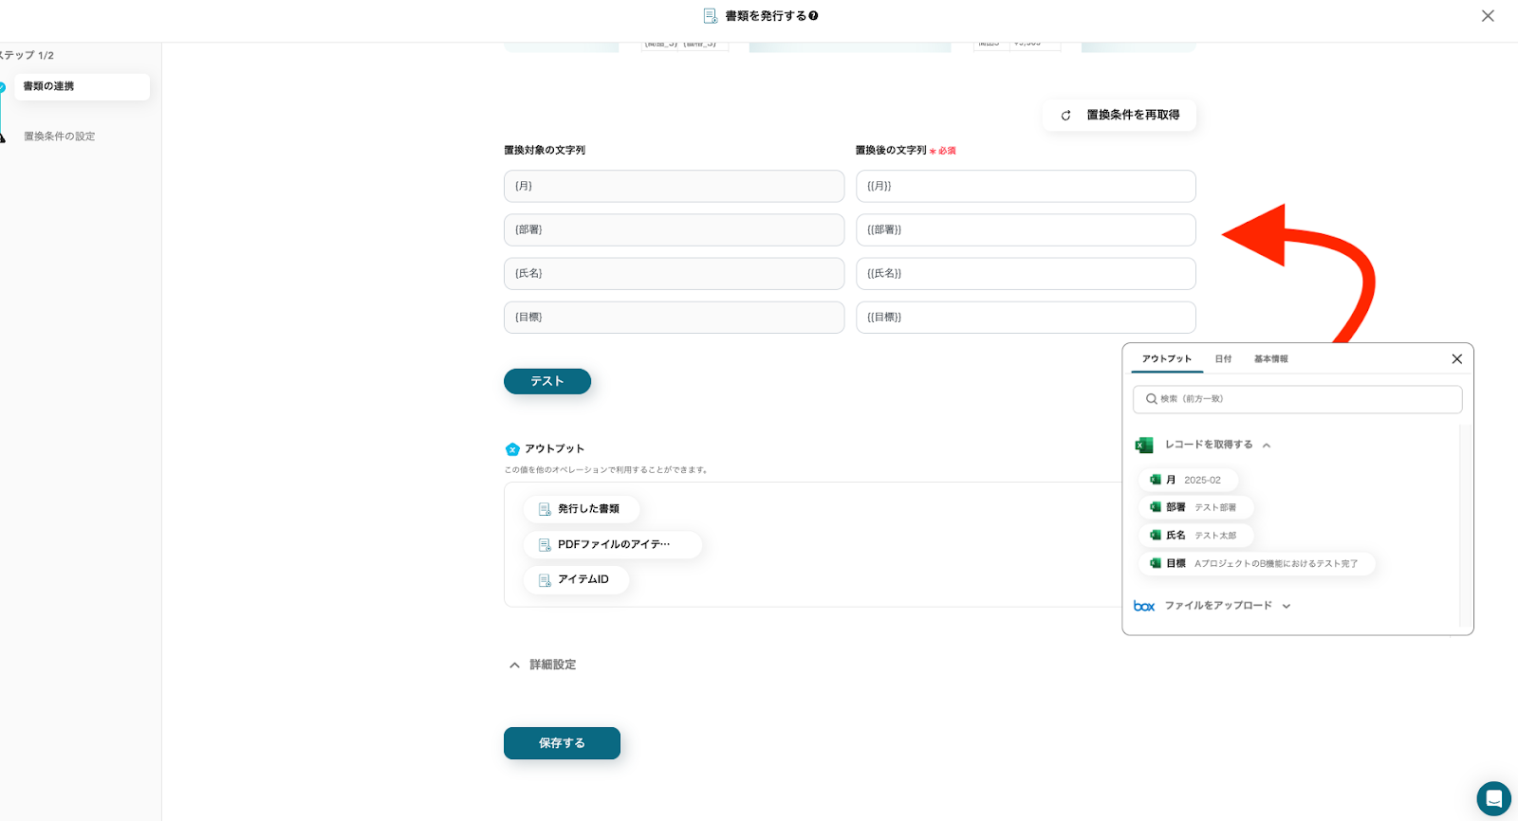Click the アウトプット section star icon
This screenshot has width=1518, height=821.
[x=512, y=449]
